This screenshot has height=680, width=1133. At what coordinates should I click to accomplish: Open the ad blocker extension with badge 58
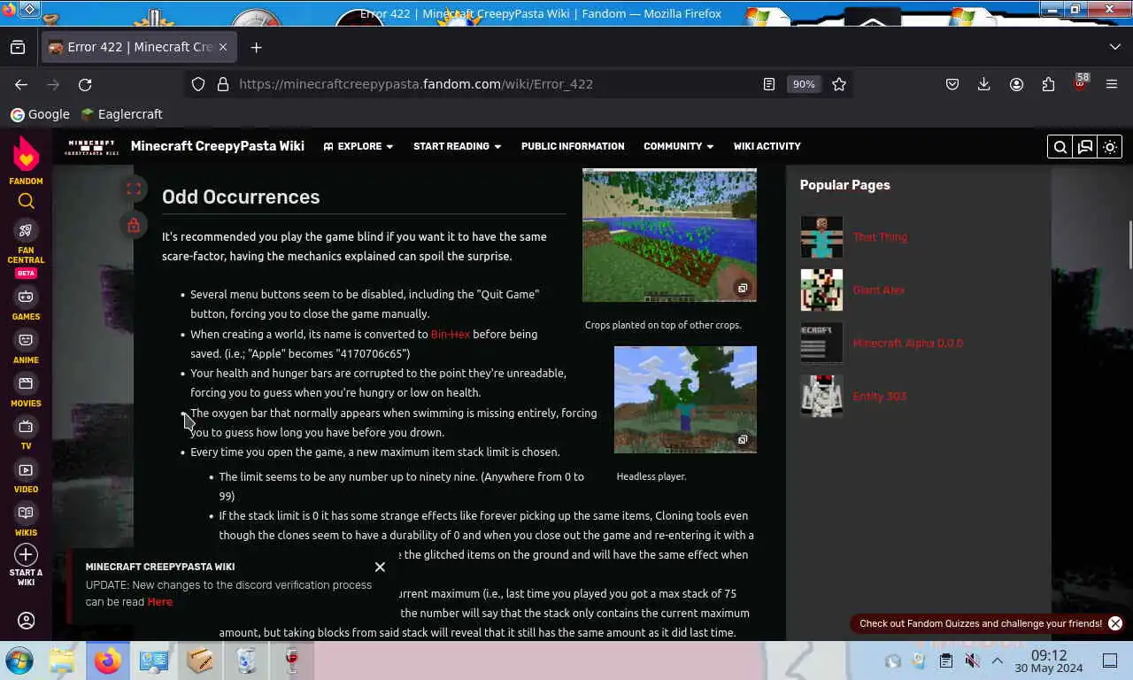pos(1080,84)
